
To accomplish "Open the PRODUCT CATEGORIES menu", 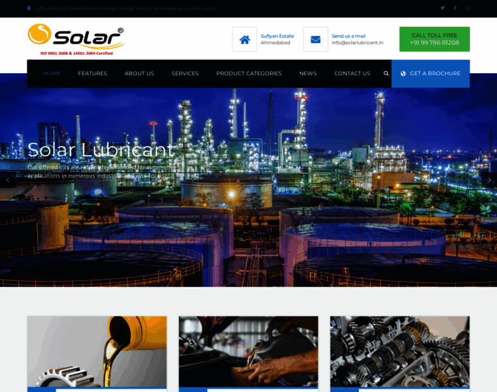I will click(248, 73).
